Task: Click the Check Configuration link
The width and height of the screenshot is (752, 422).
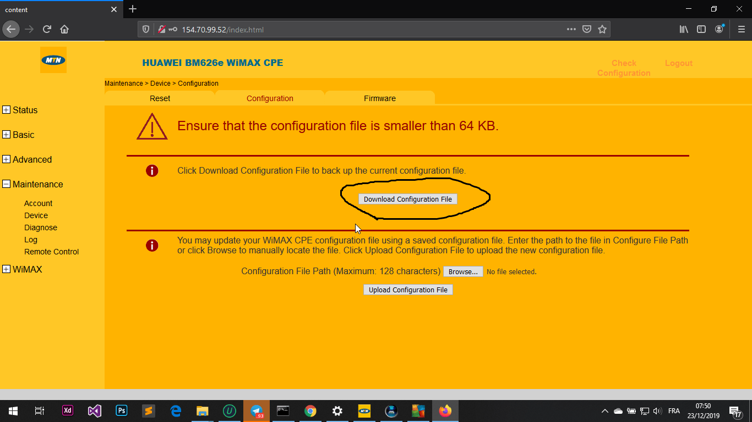Action: [624, 68]
